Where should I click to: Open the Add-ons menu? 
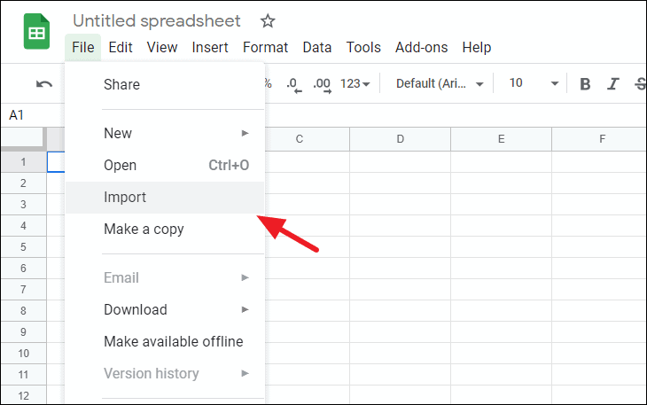coord(421,47)
